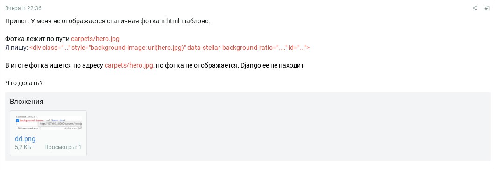
Task: Click the dd.png file name link
Action: 25,139
